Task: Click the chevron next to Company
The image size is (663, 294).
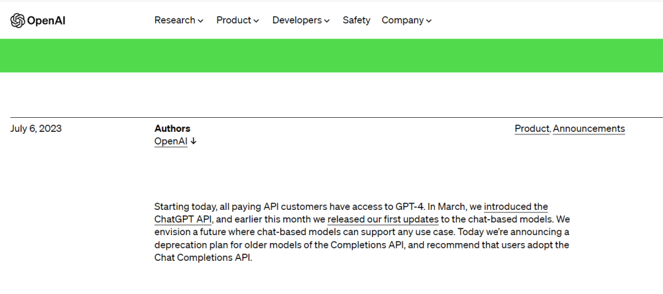Action: (x=429, y=21)
